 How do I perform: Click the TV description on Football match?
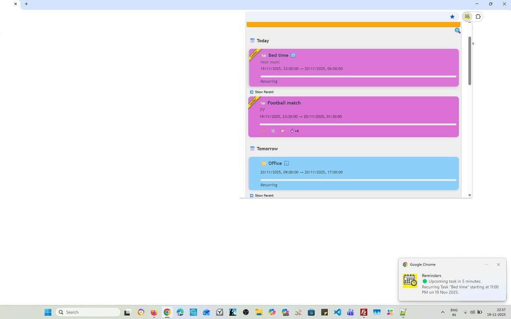[262, 110]
